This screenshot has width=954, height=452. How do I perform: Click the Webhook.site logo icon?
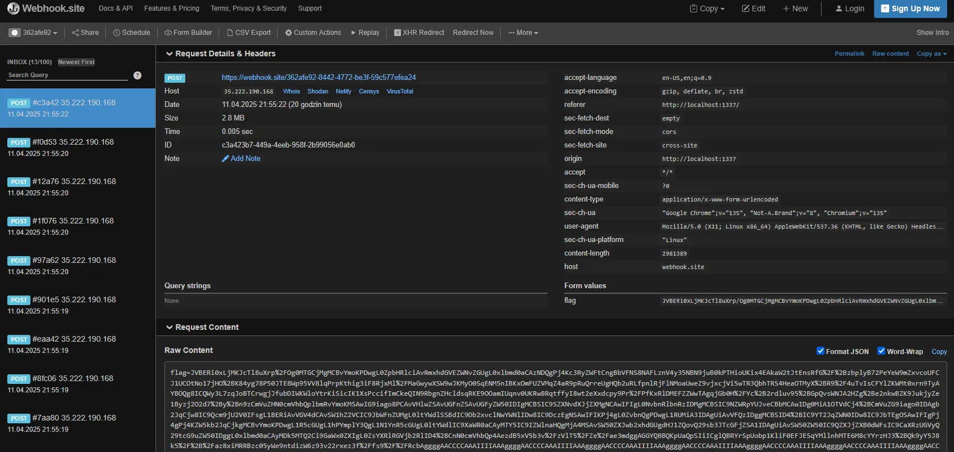click(x=13, y=8)
